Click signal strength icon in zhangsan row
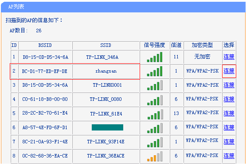The width and height of the screenshot is (246, 165). point(155,71)
